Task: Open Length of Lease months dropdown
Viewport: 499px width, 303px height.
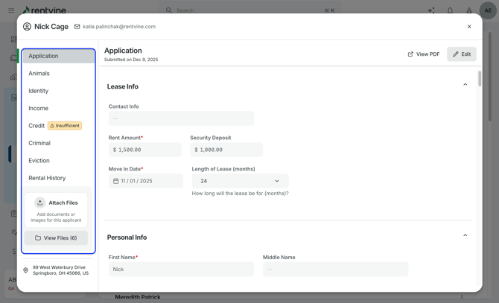Action: click(240, 181)
